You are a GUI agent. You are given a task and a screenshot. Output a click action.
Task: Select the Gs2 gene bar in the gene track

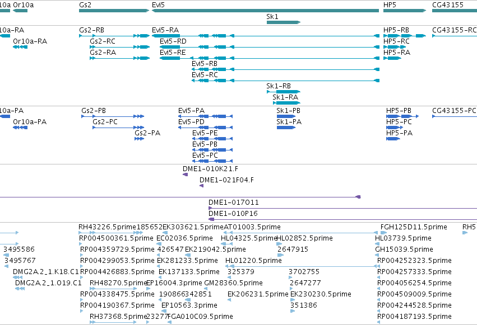[114, 11]
